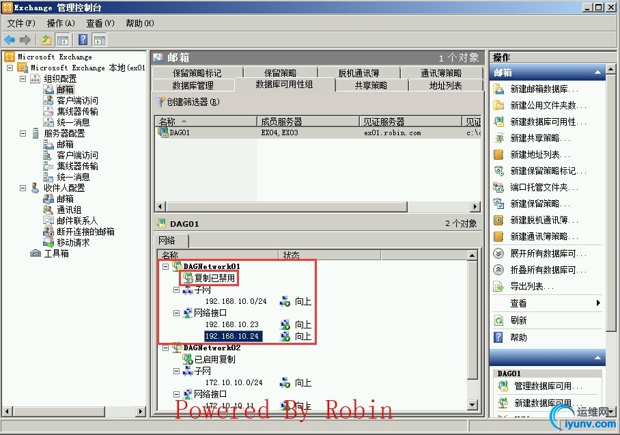Click 新建通讯簿策略 action link

[544, 236]
